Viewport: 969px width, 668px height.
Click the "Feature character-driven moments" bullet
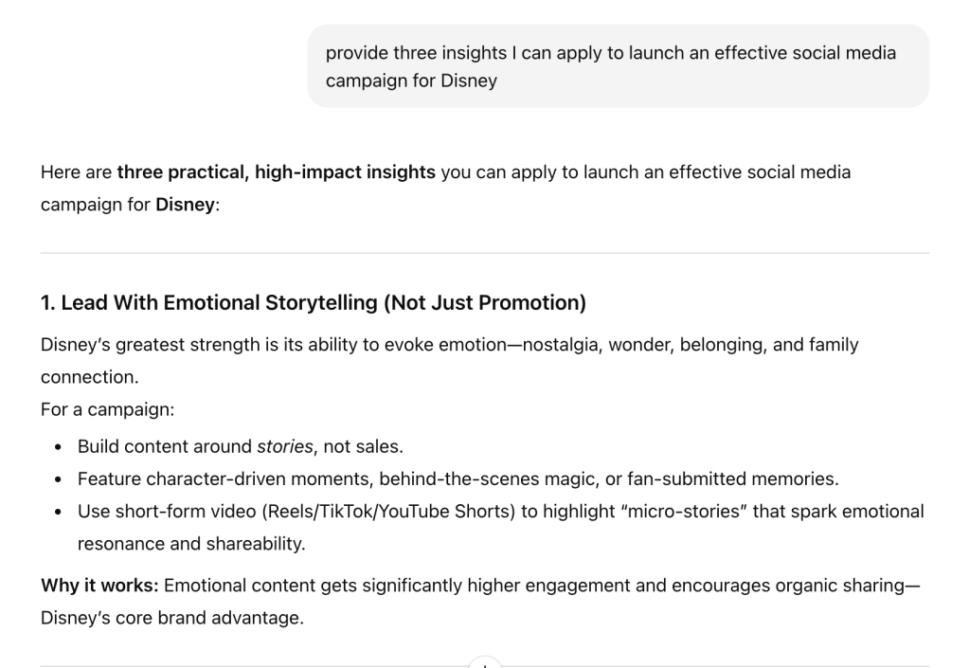coord(458,478)
